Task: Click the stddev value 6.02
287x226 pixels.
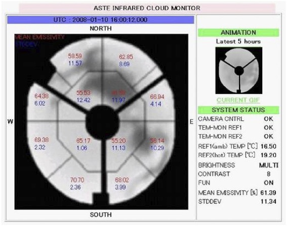Action: pos(39,103)
